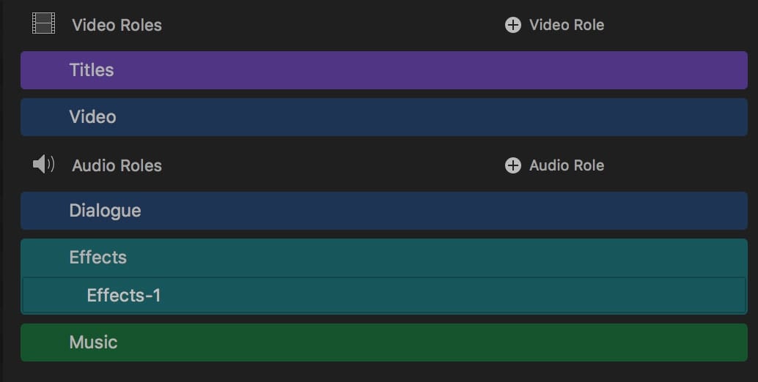Click the purple Titles color bar
The width and height of the screenshot is (758, 382).
point(440,70)
